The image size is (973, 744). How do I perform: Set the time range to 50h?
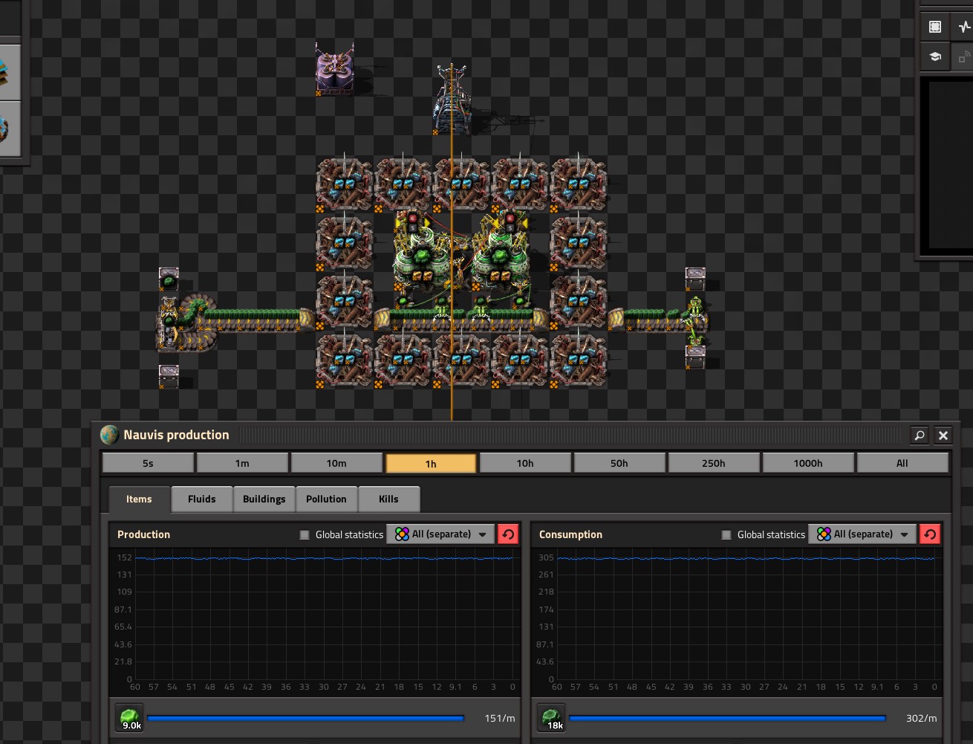click(619, 463)
